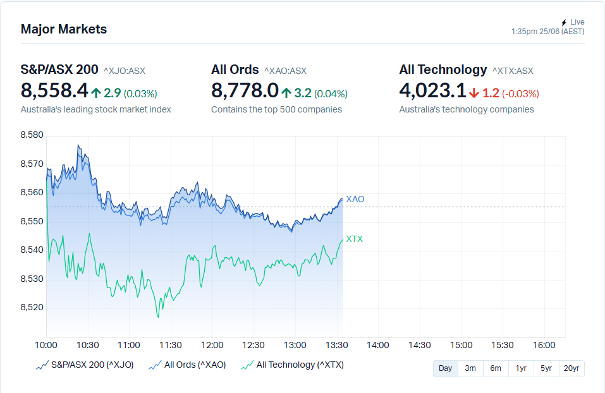
Task: Click the 16:00 time axis label
Action: (x=544, y=345)
